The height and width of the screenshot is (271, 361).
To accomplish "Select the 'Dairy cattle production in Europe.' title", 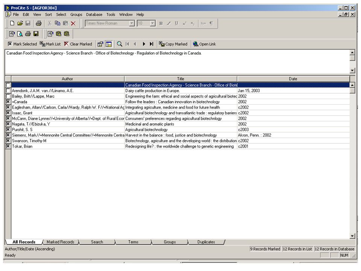I will pos(152,91).
